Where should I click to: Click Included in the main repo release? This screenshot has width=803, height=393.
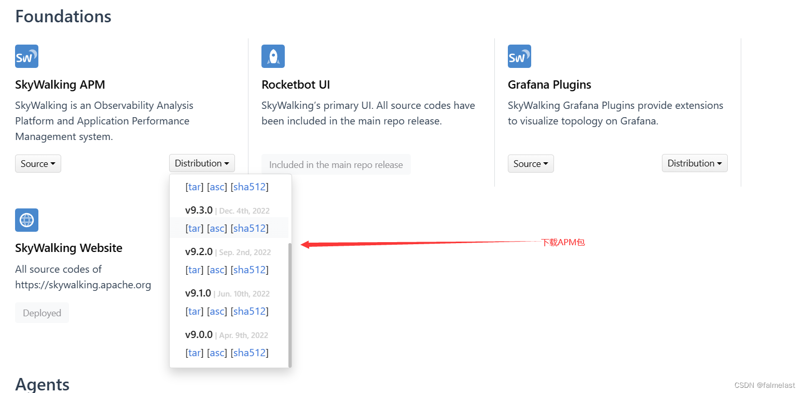(x=336, y=164)
